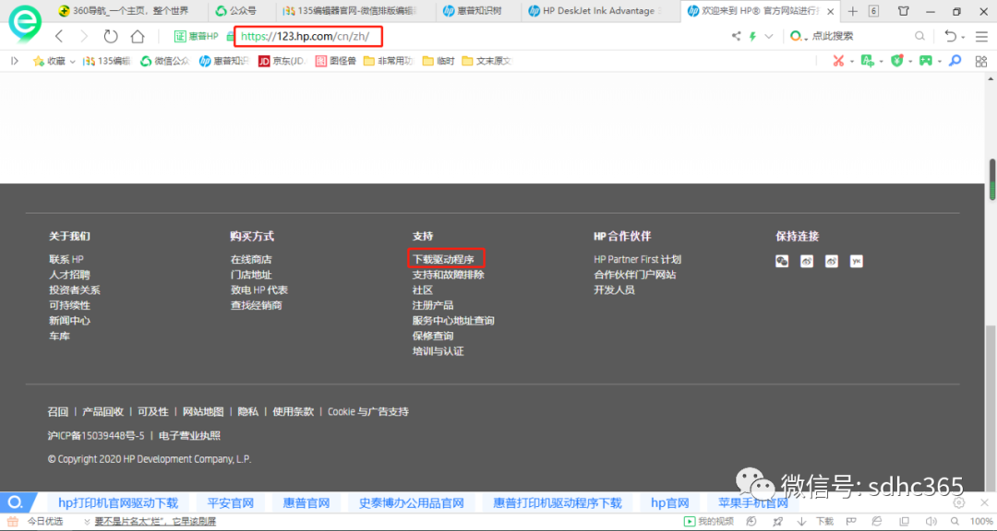Open the 网站地图 footer link
997x531 pixels.
pos(203,411)
